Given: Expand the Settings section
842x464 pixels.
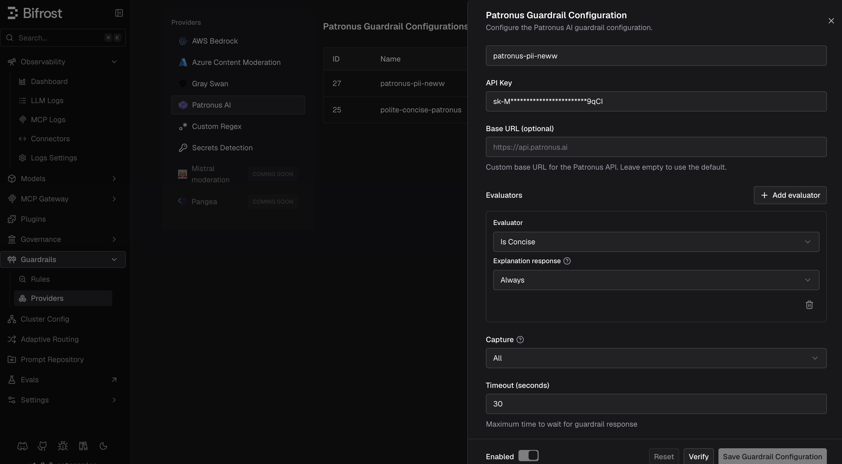Looking at the screenshot, I should pyautogui.click(x=114, y=400).
